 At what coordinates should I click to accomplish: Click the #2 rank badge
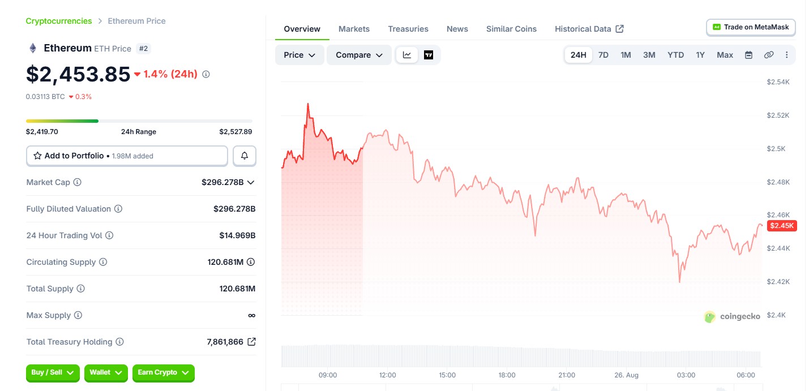[143, 49]
